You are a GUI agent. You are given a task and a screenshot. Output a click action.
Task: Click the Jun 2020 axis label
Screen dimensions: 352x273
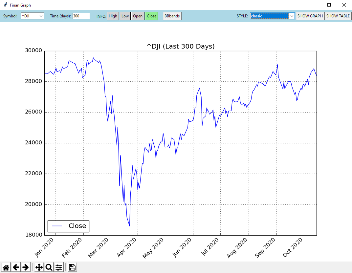pyautogui.click(x=182, y=247)
